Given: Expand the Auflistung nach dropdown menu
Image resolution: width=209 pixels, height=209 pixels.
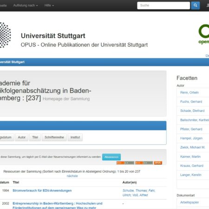Looking at the screenshot, I should pyautogui.click(x=26, y=6).
